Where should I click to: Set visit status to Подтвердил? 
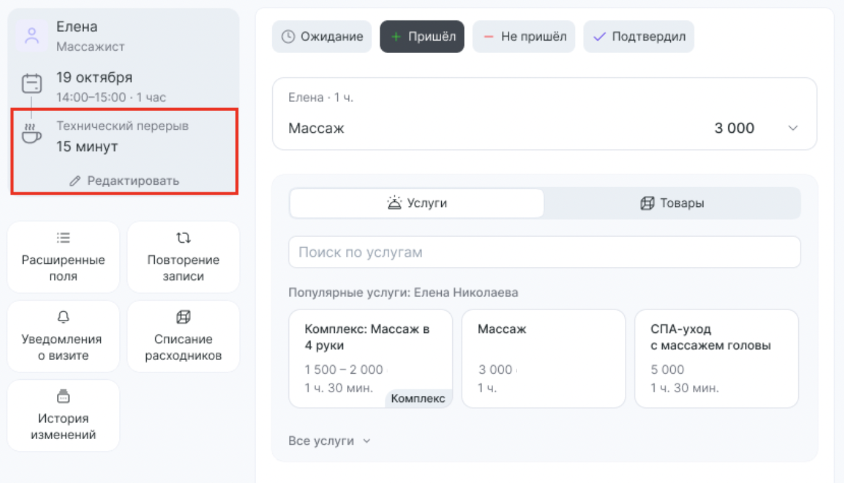[639, 36]
